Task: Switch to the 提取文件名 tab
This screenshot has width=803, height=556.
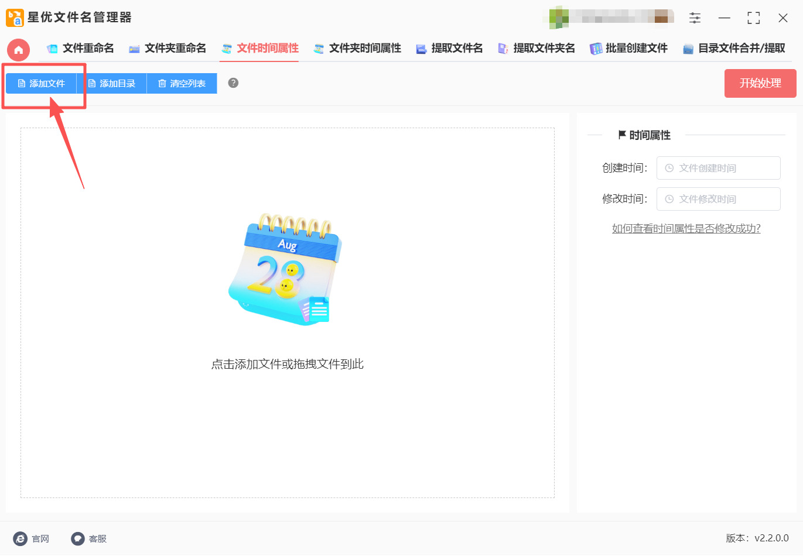Action: click(x=450, y=48)
